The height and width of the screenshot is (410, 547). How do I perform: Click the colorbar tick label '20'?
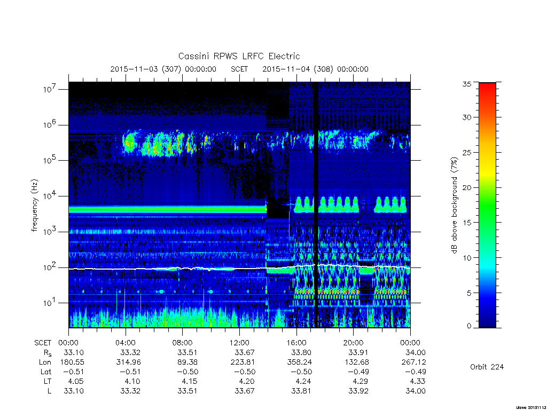pos(467,187)
